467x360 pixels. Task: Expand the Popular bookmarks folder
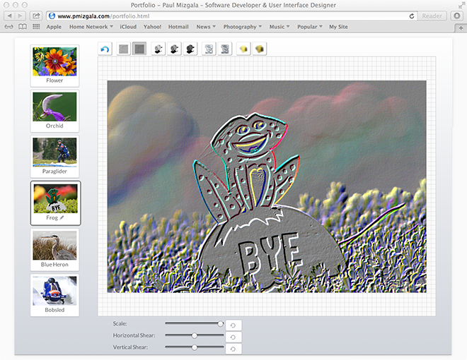310,27
